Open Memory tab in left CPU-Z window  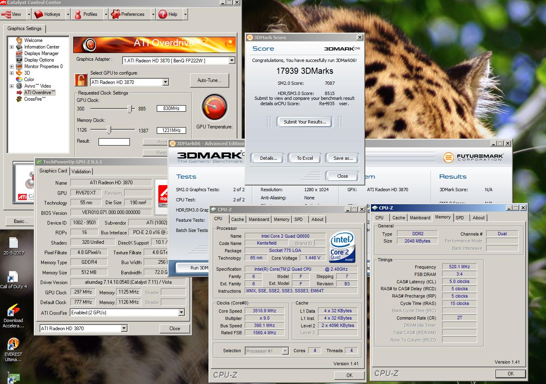point(281,219)
